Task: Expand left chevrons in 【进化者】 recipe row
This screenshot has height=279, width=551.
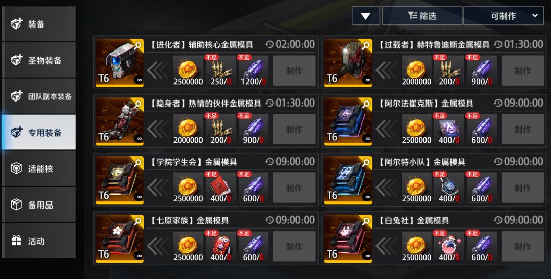Action: [x=158, y=71]
